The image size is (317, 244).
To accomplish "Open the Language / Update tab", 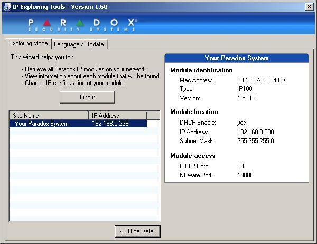I will 79,44.
